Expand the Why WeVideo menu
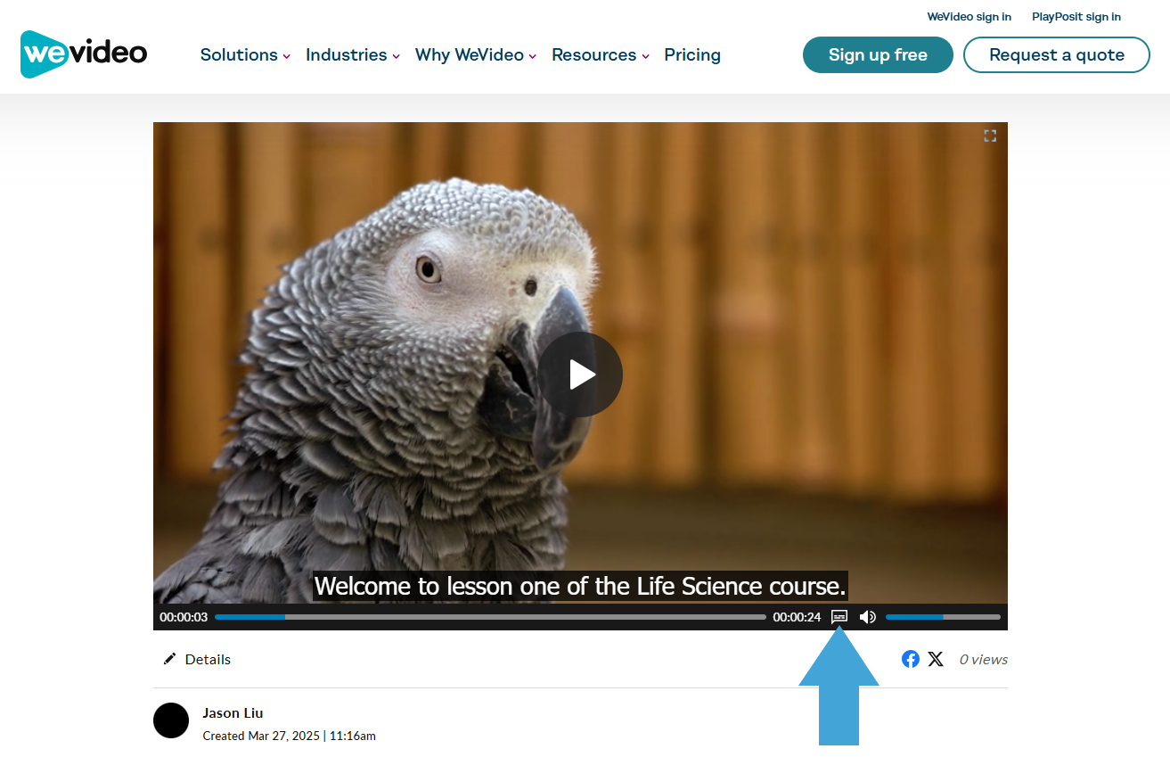The height and width of the screenshot is (757, 1170). pos(475,54)
